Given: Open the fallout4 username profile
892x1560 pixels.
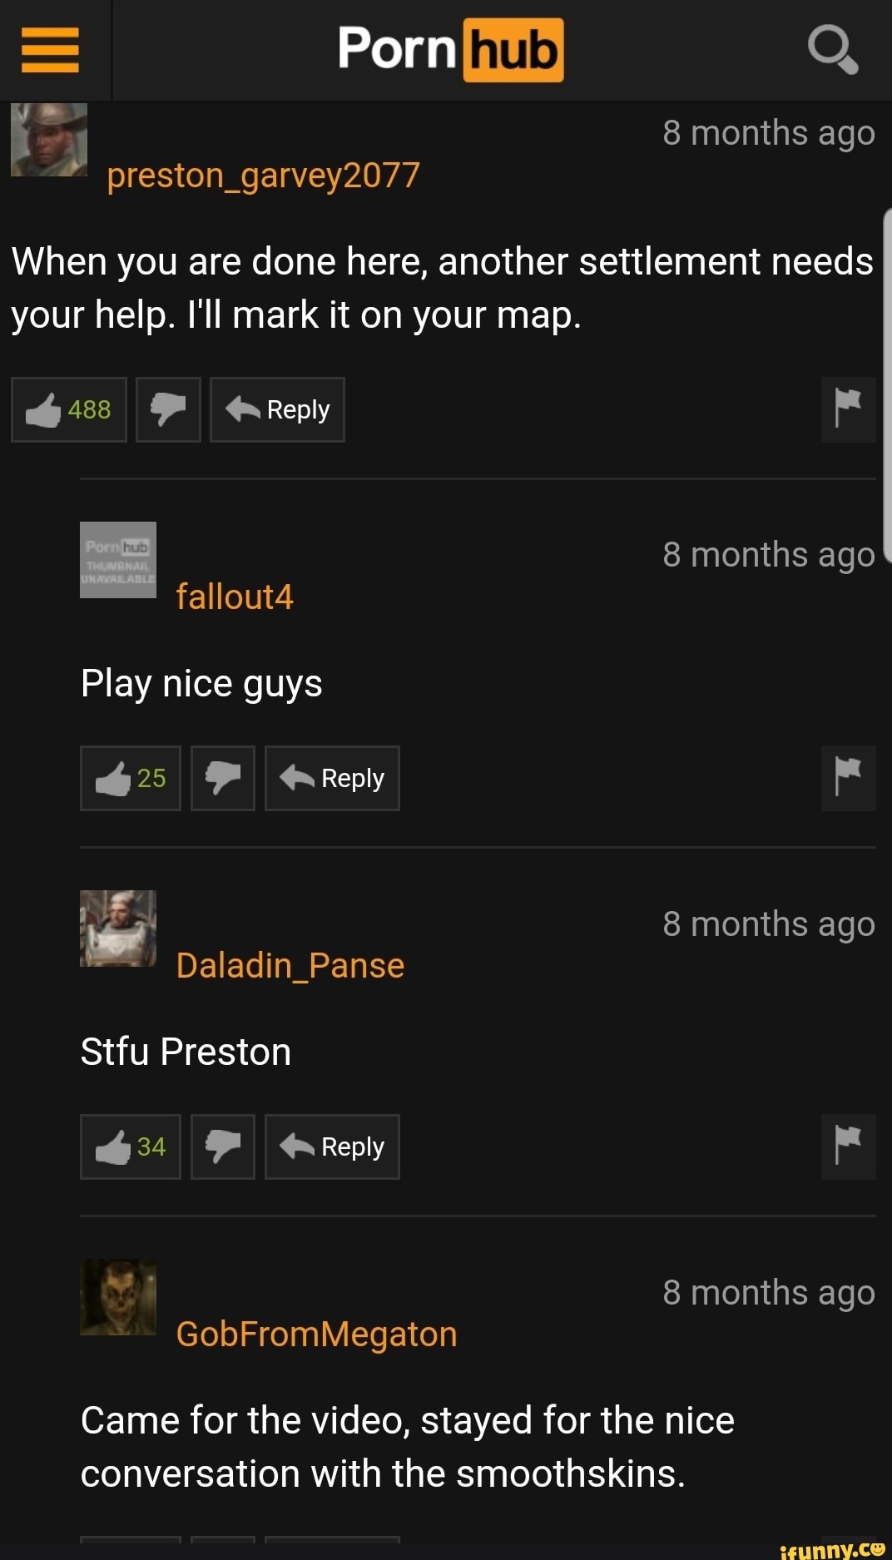Looking at the screenshot, I should 235,597.
